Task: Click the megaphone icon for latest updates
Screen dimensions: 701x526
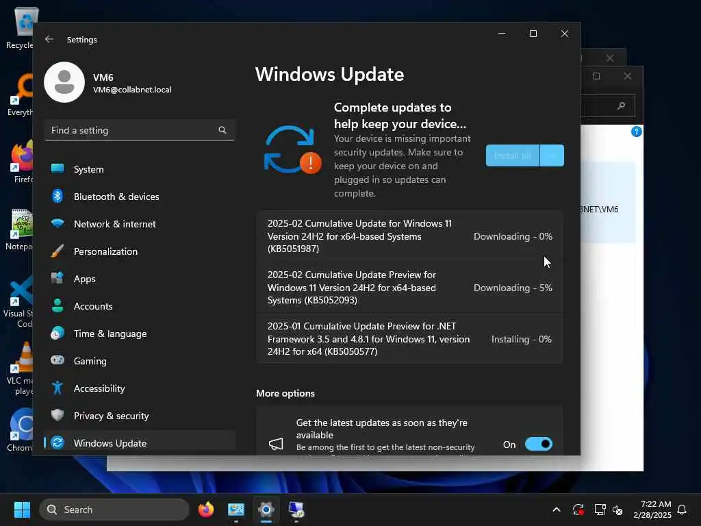Action: click(x=276, y=444)
